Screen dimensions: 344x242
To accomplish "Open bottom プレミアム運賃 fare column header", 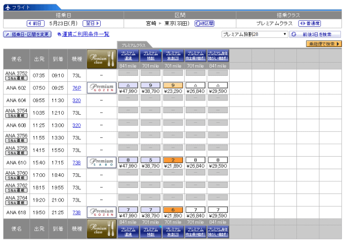I will (128, 232).
